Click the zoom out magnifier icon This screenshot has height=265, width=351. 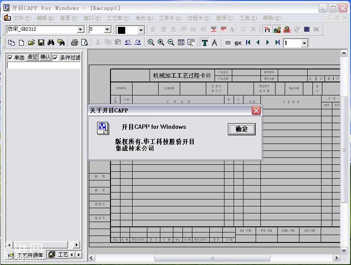coord(171,43)
